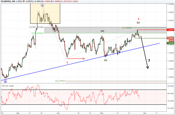The image size is (175, 115).
Task: Click the 1(1.34069) extension label
Action: point(127,28)
